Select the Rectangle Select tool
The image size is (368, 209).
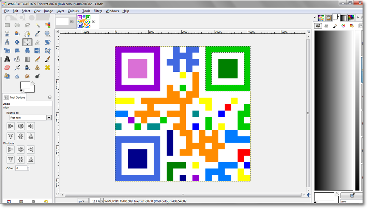7,25
